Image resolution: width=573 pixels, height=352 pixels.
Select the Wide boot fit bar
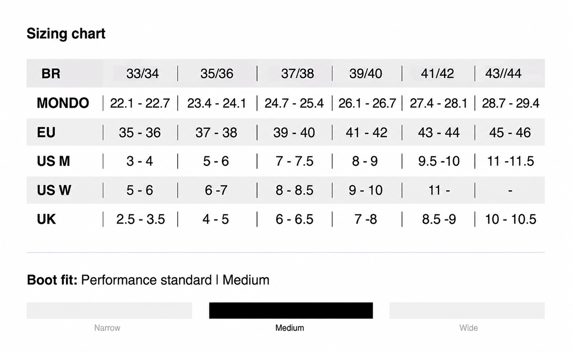(x=467, y=310)
